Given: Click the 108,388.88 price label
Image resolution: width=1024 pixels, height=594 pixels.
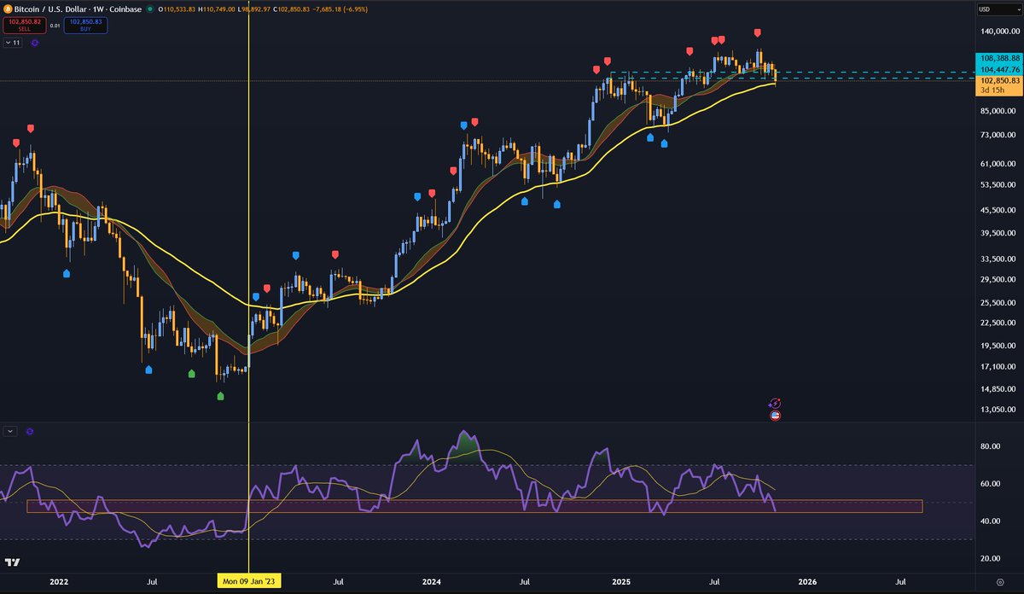Looking at the screenshot, I should tap(998, 58).
